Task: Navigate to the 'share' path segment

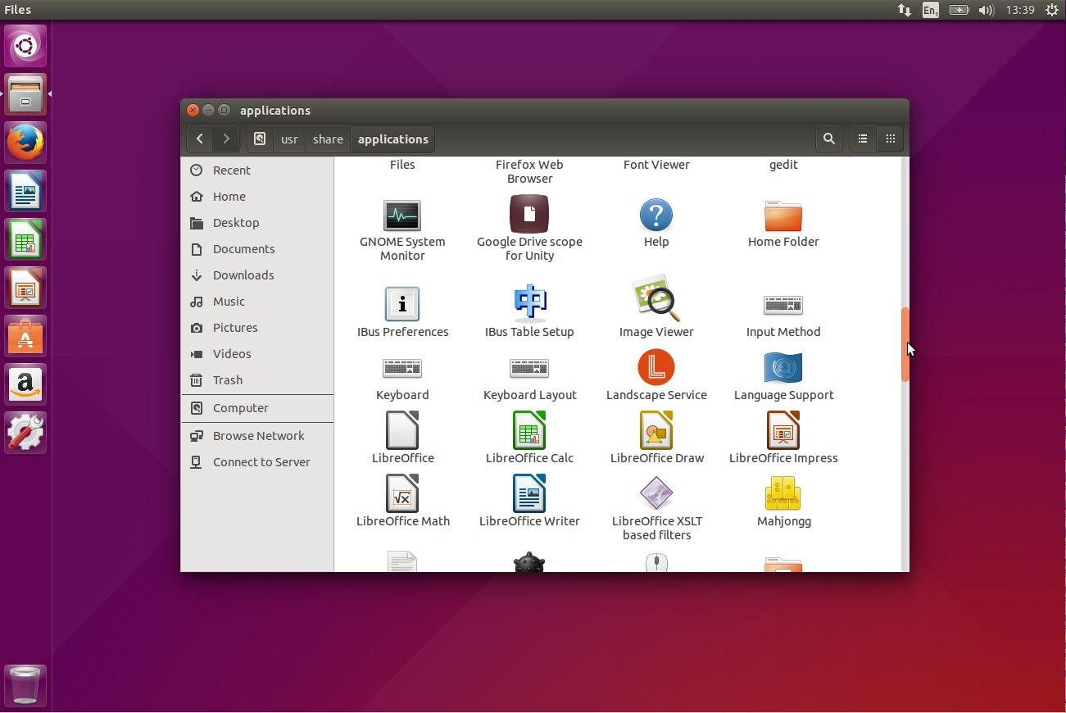Action: (328, 139)
